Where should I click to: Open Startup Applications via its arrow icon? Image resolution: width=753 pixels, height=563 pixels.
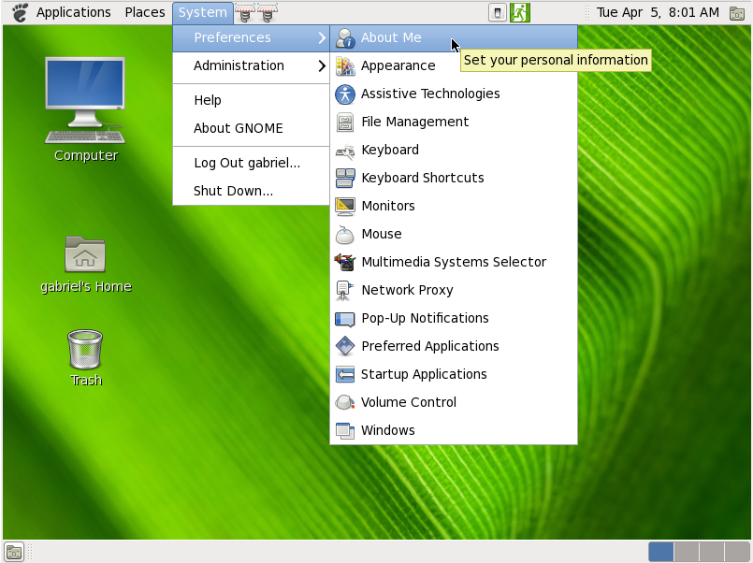point(345,374)
